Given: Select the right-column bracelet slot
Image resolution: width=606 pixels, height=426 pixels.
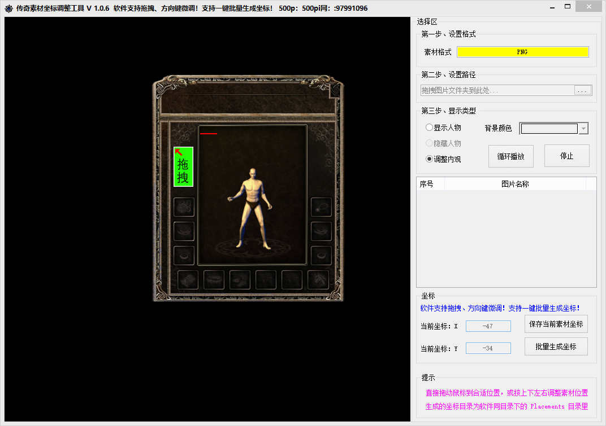Looking at the screenshot, I should pyautogui.click(x=321, y=231).
